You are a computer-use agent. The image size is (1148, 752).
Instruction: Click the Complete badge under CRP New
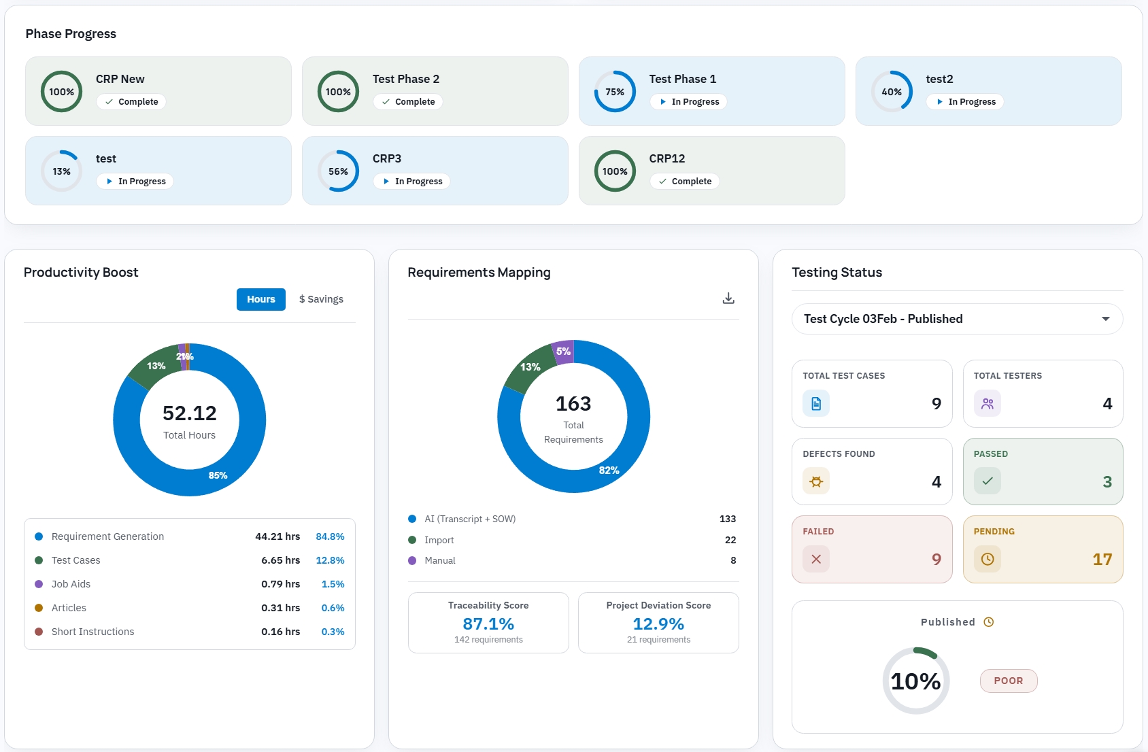pyautogui.click(x=131, y=102)
